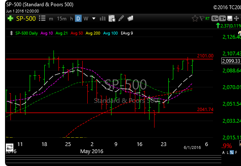Select the Weekly W time frame

(x=86, y=19)
